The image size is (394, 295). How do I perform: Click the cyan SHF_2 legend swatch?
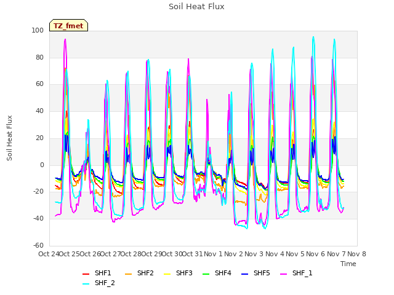(86, 284)
